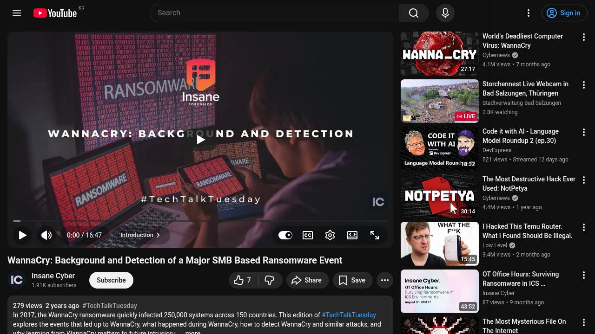Open options menu for OT Office Hours
This screenshot has height=334, width=595.
point(584,275)
